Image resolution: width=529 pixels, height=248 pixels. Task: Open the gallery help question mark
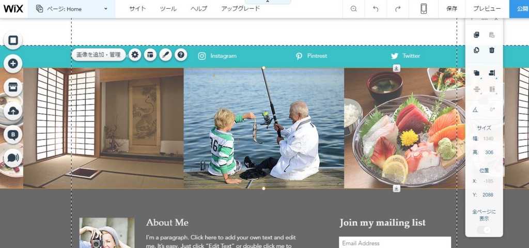pyautogui.click(x=181, y=55)
